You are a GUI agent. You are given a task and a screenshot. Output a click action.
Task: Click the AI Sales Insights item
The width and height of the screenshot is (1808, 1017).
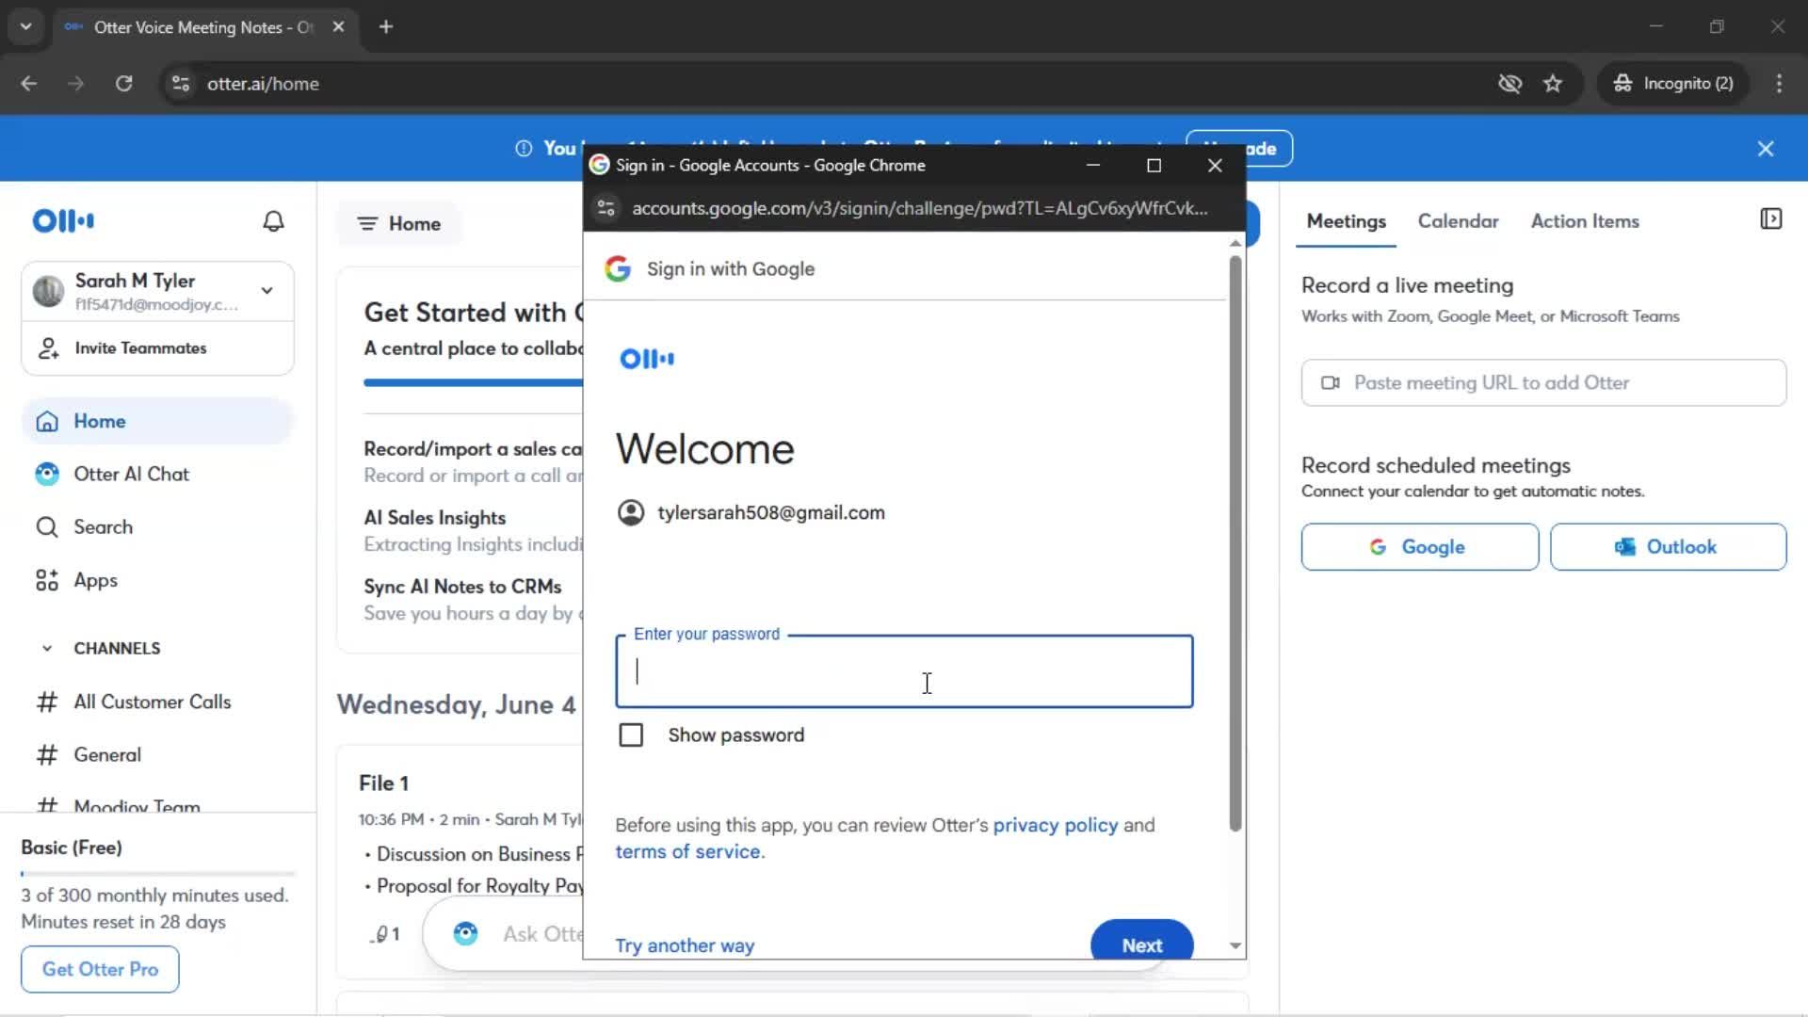(x=473, y=531)
